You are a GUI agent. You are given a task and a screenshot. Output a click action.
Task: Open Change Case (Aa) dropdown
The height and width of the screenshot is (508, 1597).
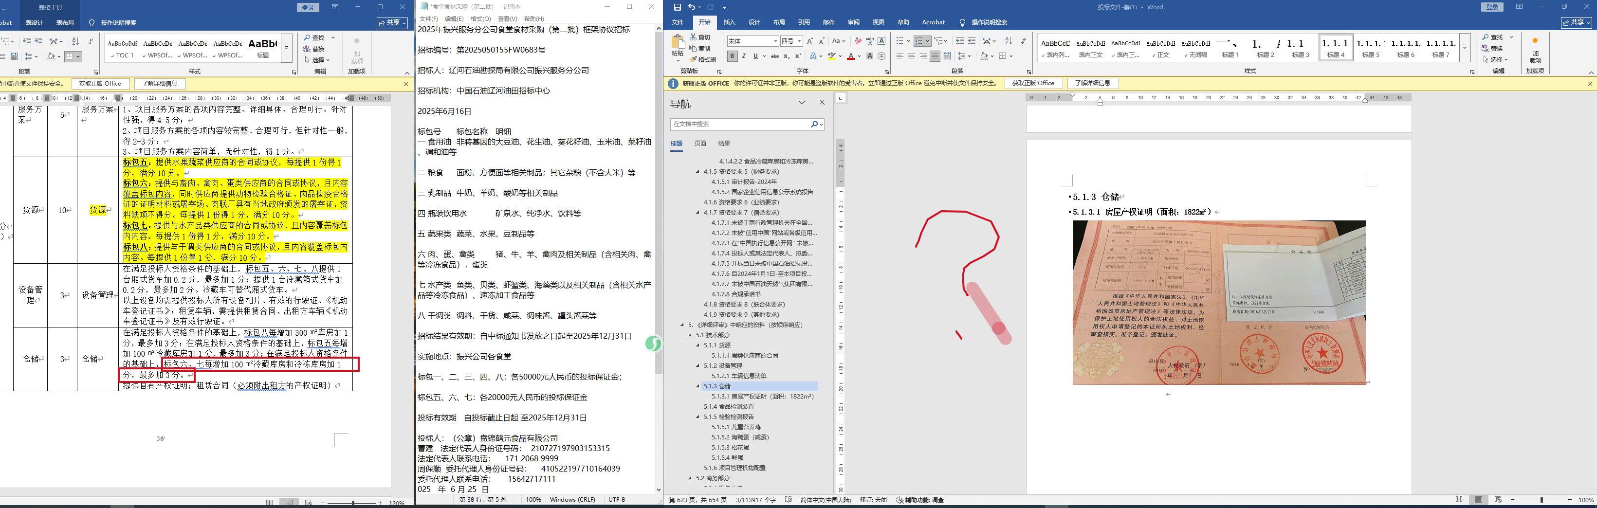click(838, 41)
